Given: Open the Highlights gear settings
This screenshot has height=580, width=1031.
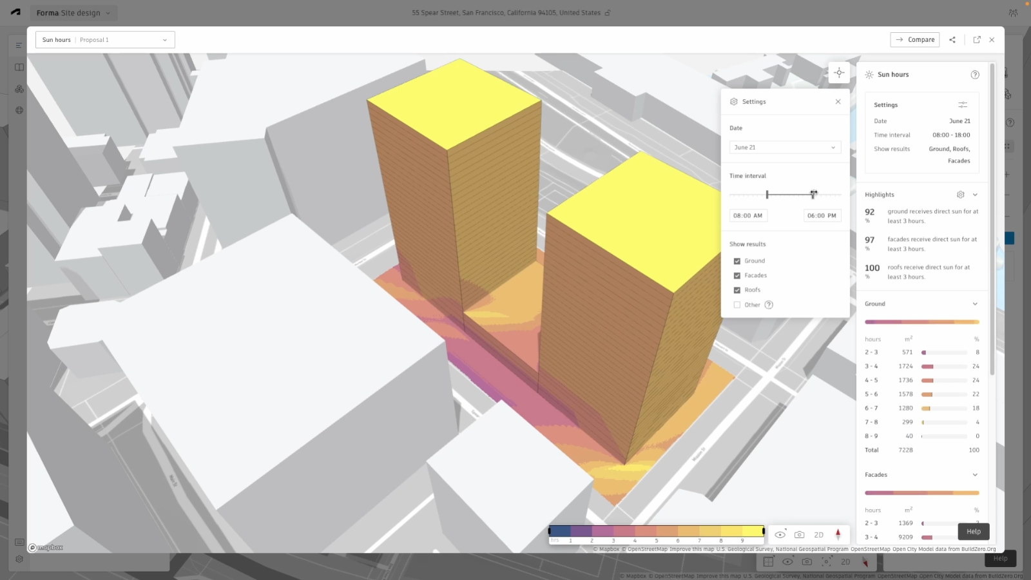Looking at the screenshot, I should point(961,195).
